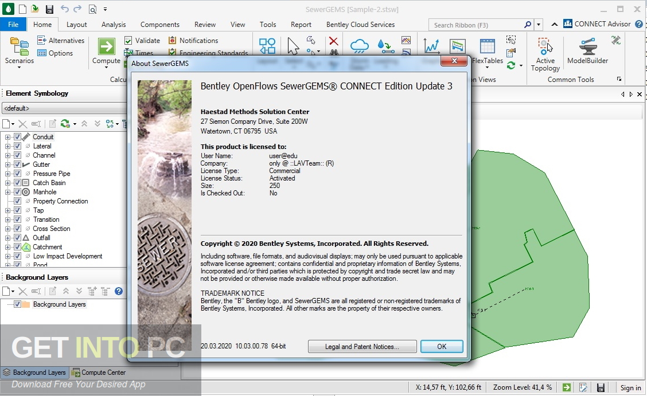
Task: Expand the Pressure Pipe tree node
Action: pos(7,174)
